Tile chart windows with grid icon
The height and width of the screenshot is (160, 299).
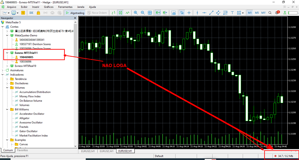tap(150, 13)
